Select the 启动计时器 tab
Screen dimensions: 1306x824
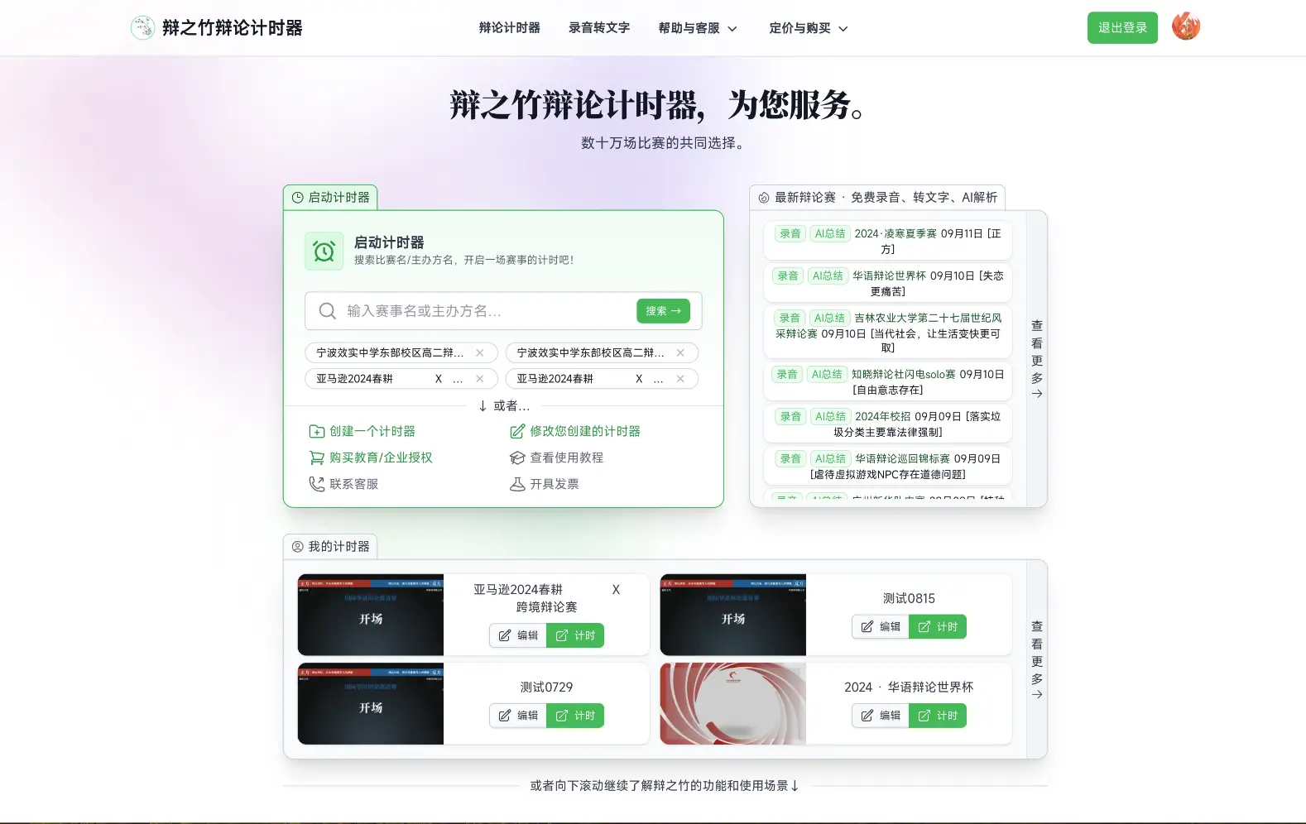click(x=330, y=198)
